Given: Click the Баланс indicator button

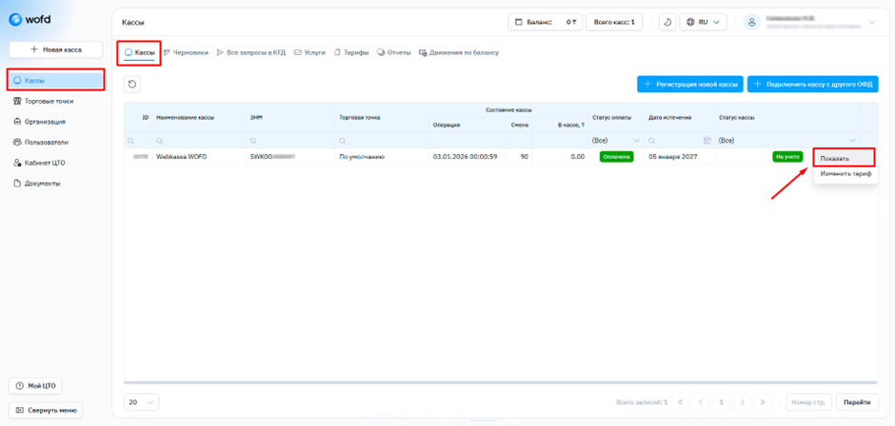Looking at the screenshot, I should click(546, 22).
